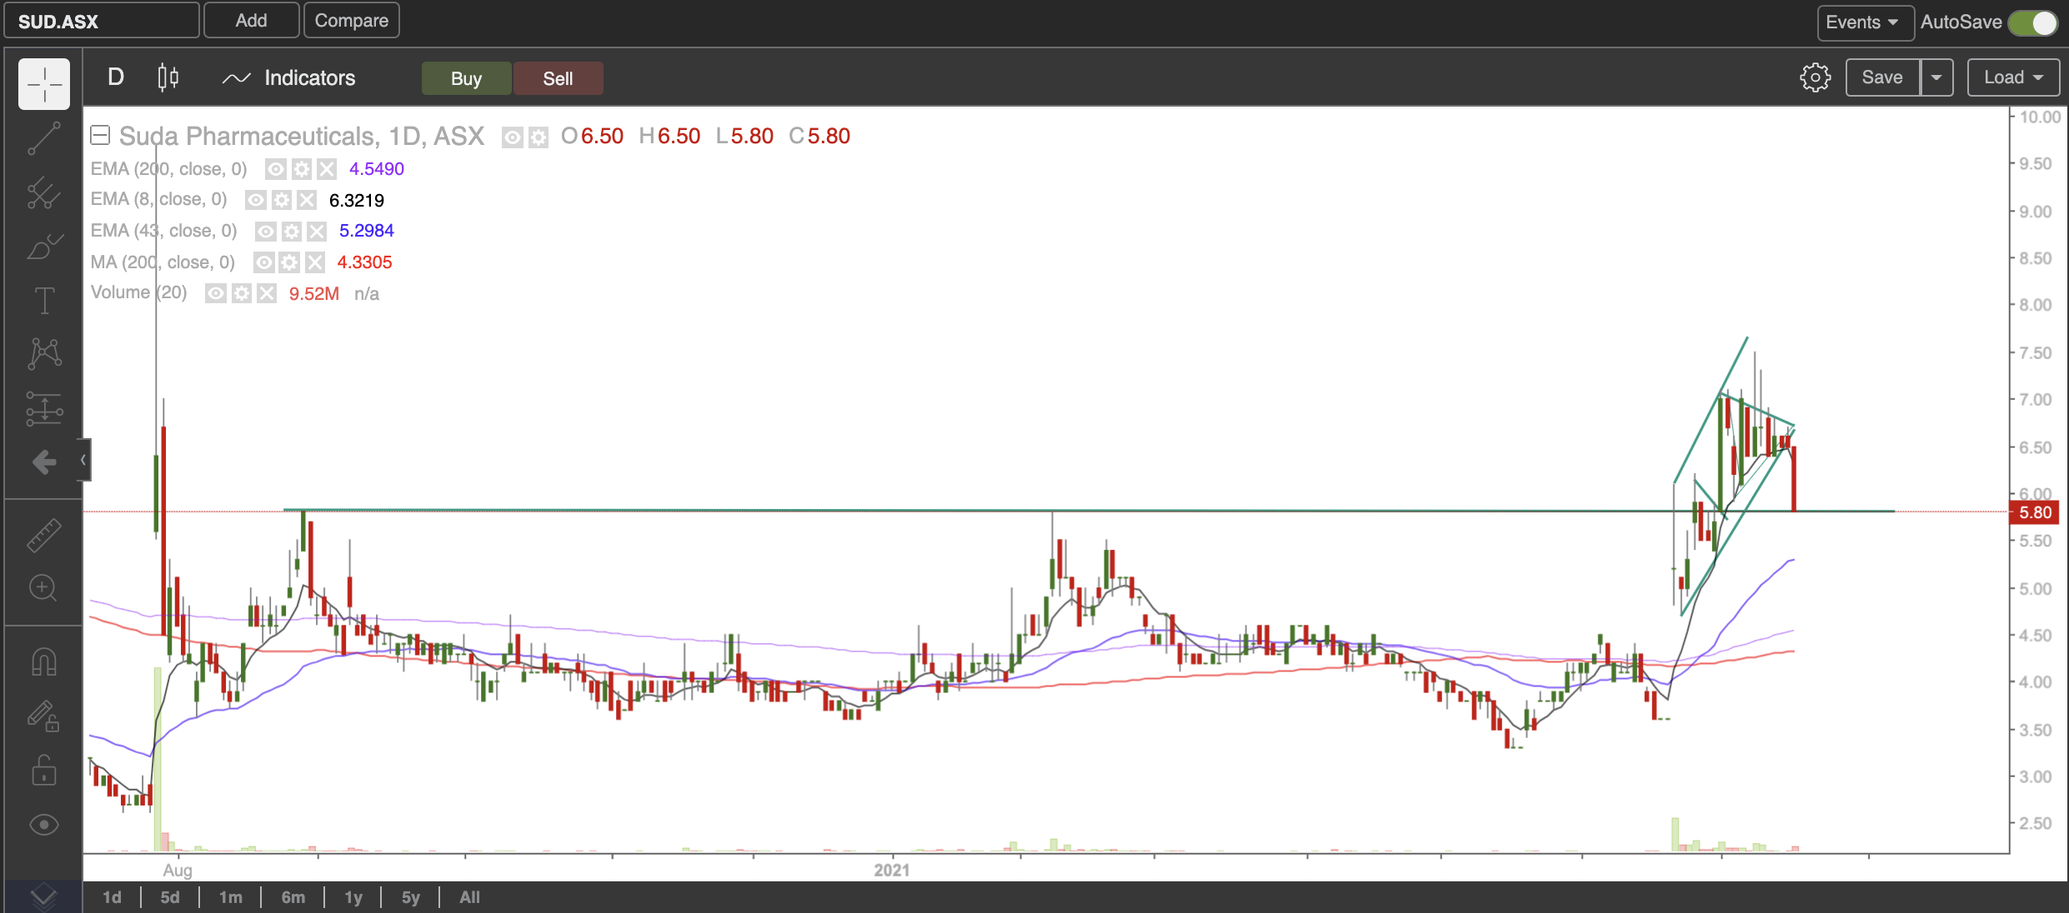Open settings for Suda Pharmaceuticals series

pyautogui.click(x=539, y=137)
